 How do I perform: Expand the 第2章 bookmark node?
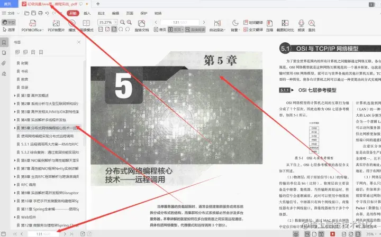[x=15, y=103]
